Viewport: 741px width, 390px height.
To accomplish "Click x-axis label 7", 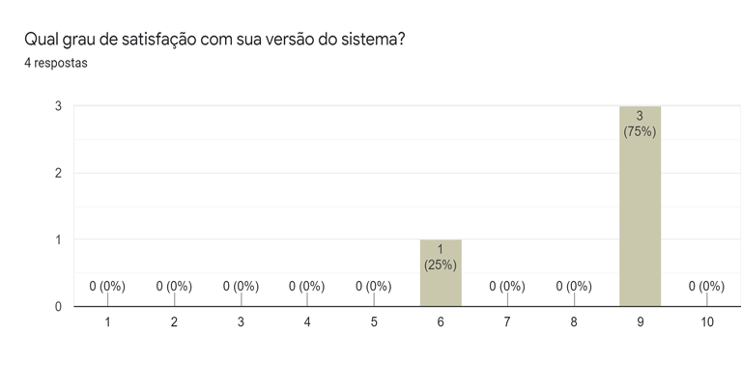I will 507,322.
